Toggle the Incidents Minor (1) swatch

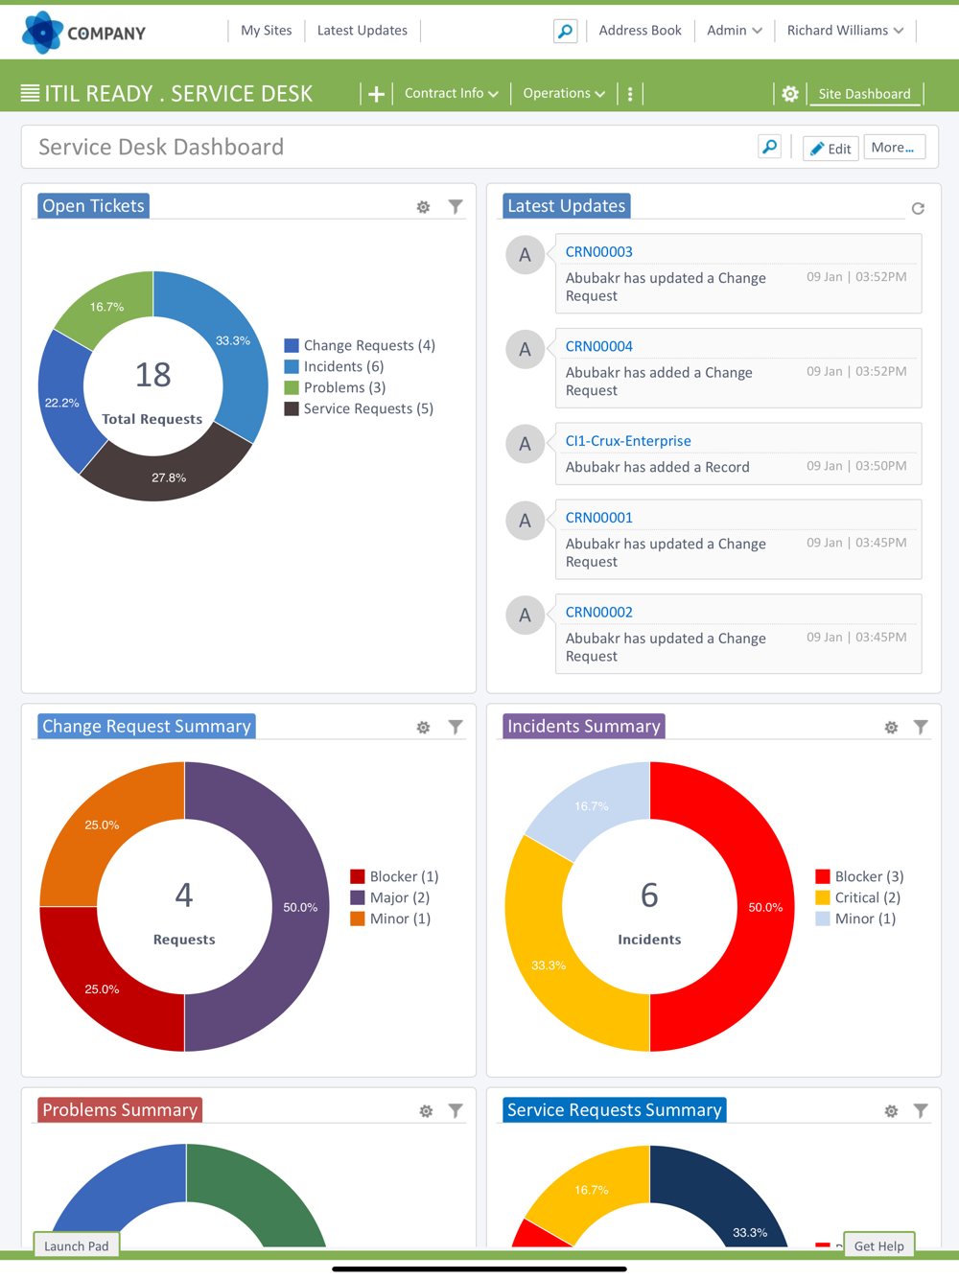[823, 919]
